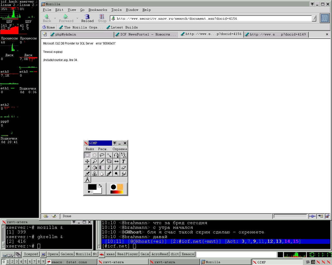Click the Stop button in Mozilla
332x265 pixels.
(x=102, y=18)
